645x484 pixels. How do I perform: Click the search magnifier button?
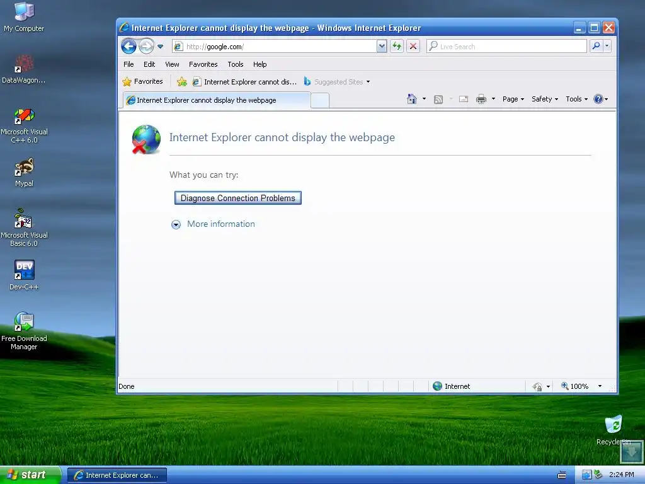click(596, 46)
